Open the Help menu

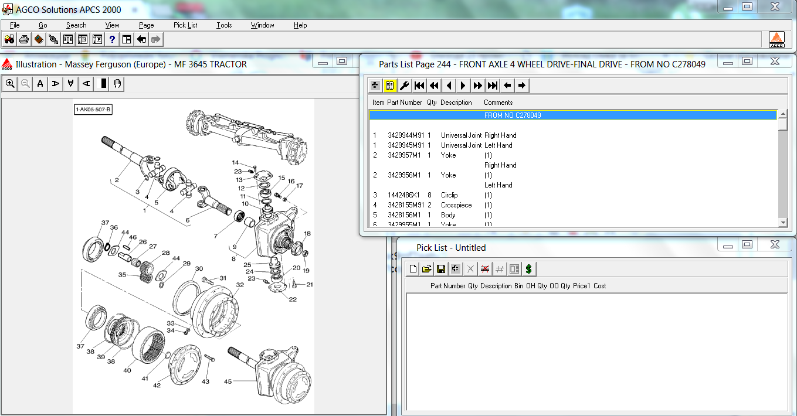tap(300, 25)
